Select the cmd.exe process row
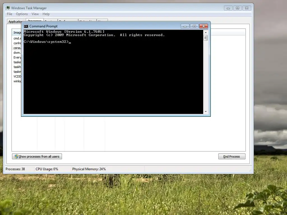Image resolution: width=287 pixels, height=215 pixels. [x=17, y=38]
